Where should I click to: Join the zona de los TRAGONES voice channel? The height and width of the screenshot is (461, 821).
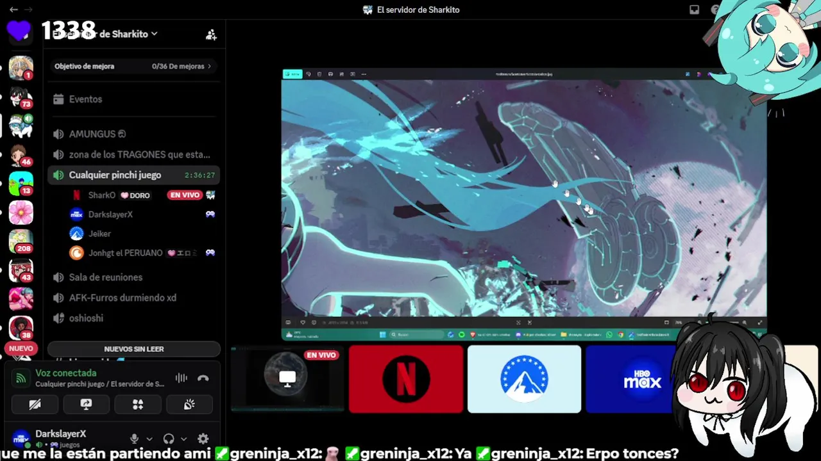133,154
